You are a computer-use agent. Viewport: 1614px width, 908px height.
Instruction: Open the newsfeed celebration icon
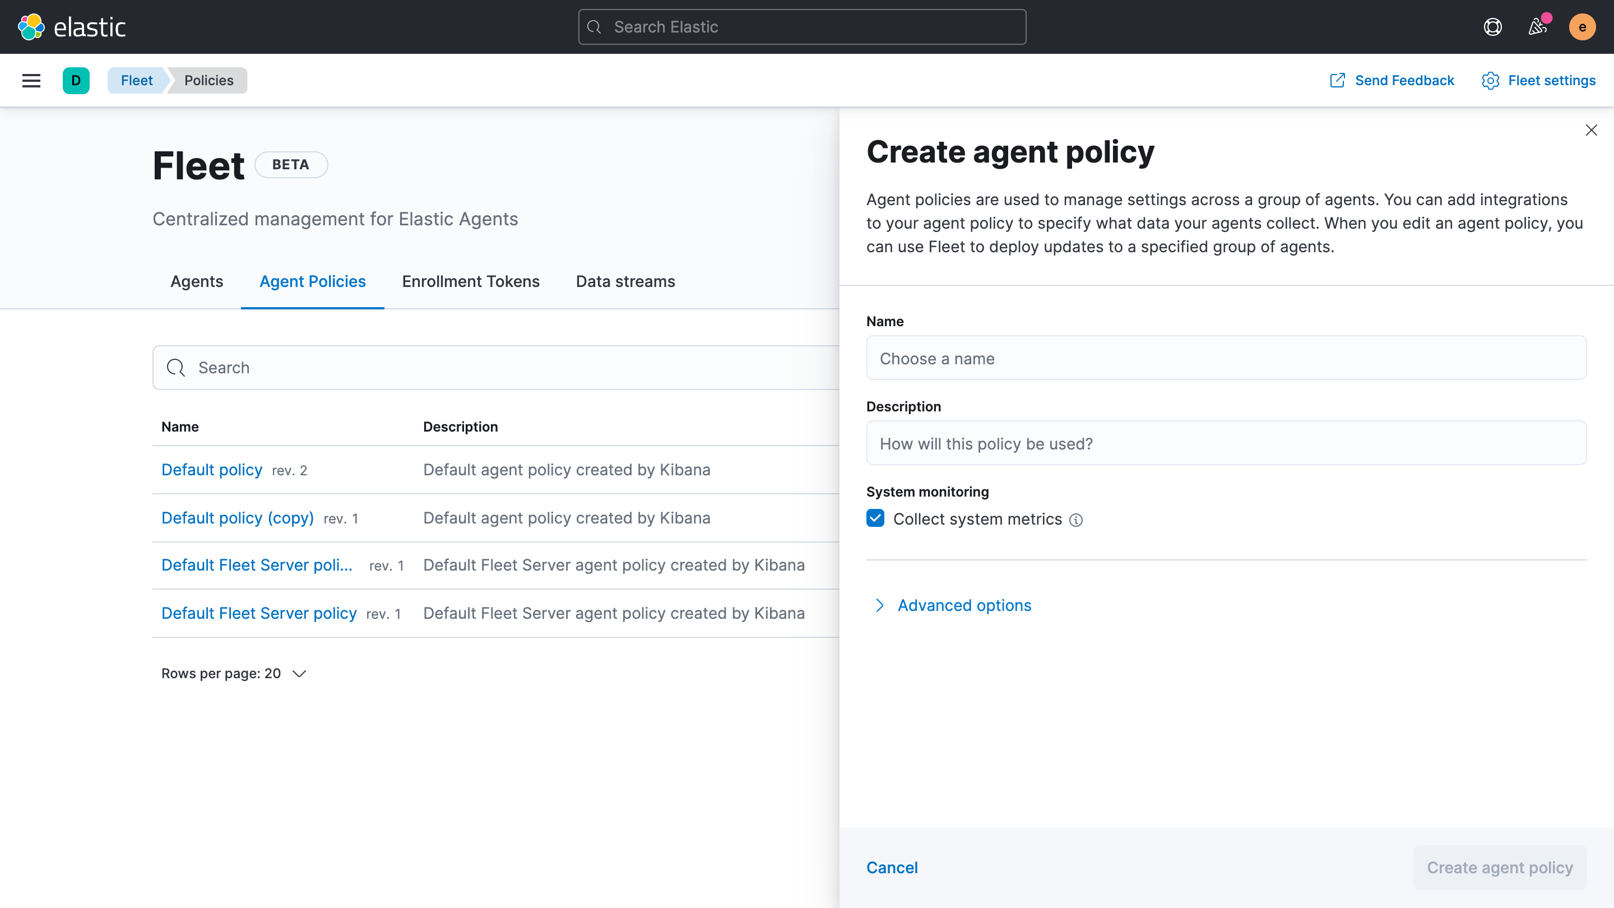coord(1537,27)
